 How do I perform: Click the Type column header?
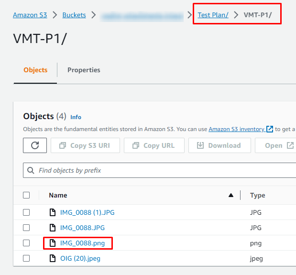258,195
